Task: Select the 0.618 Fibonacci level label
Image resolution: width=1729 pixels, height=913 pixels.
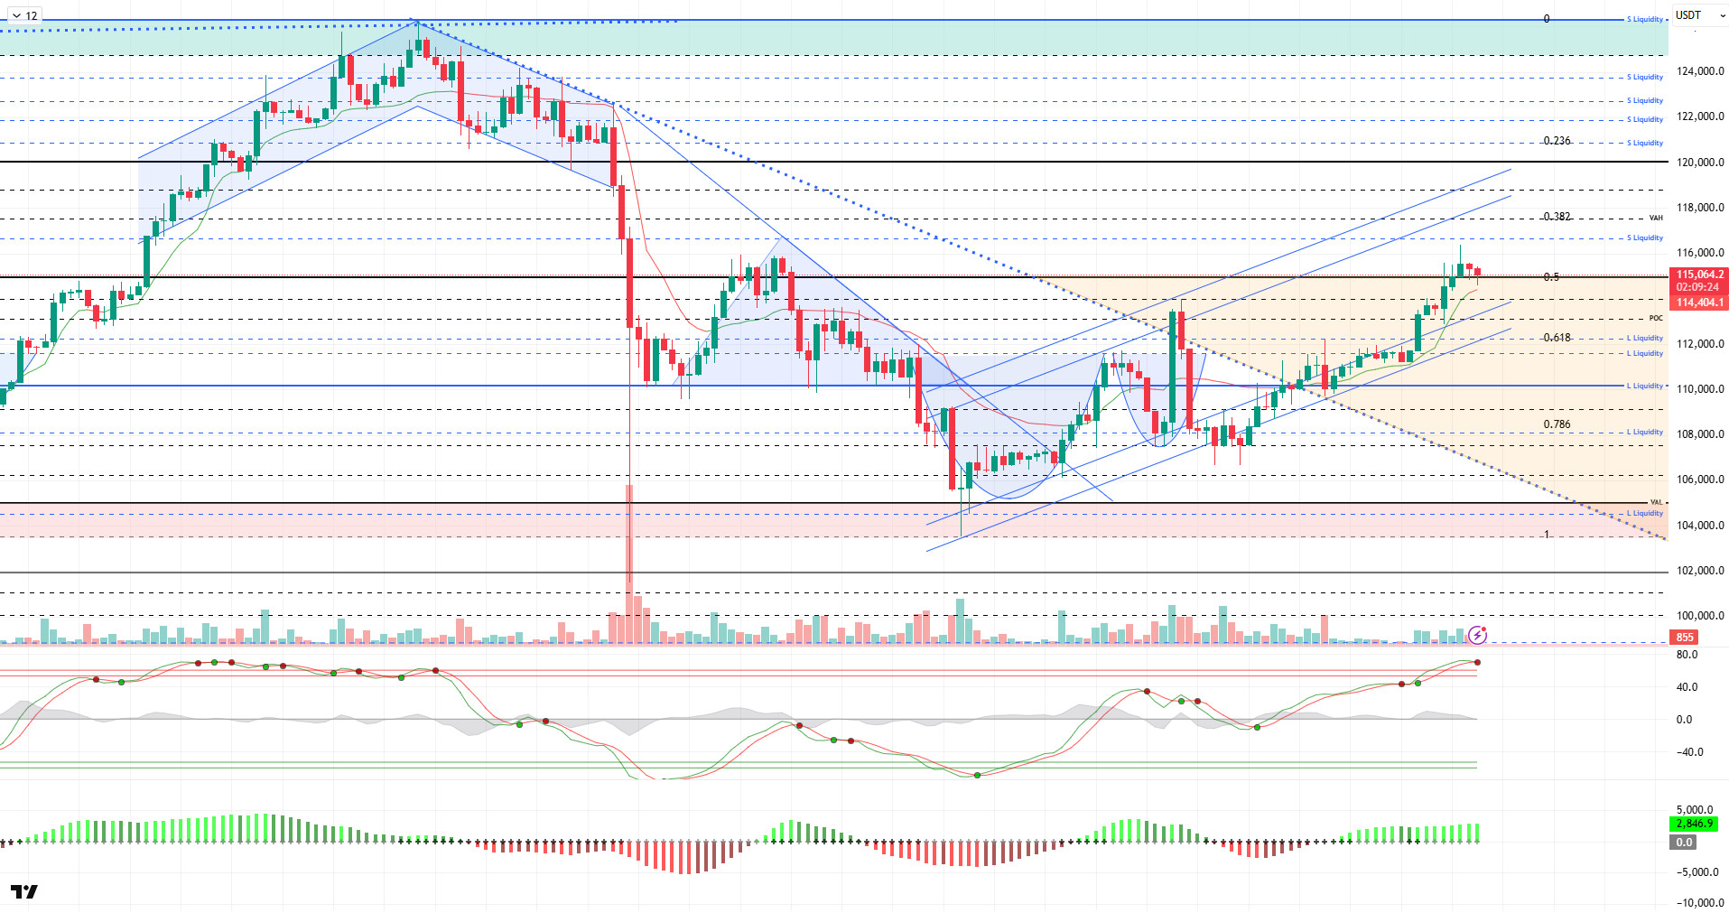Action: tap(1557, 338)
